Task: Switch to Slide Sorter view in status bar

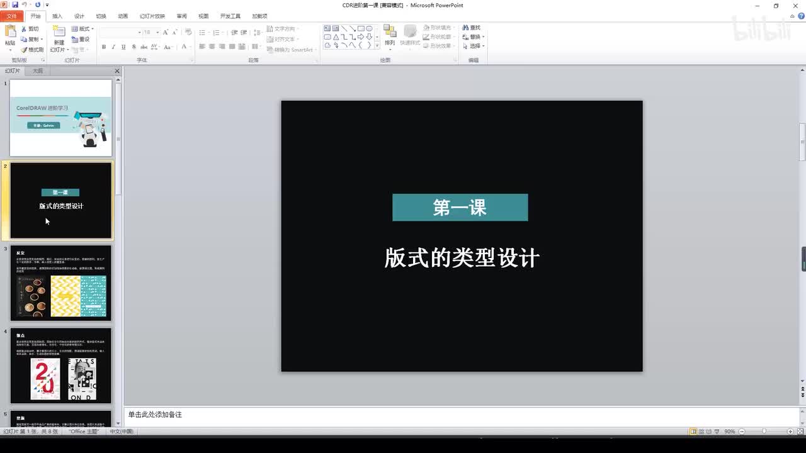Action: point(701,432)
